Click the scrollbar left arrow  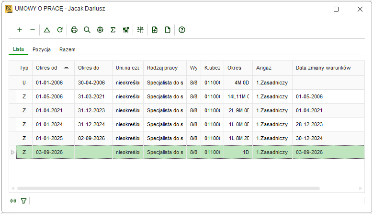[13, 188]
